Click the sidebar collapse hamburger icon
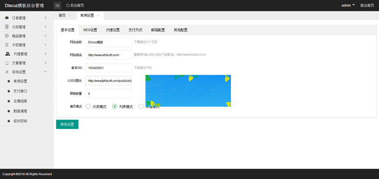Screen dimensions: 379x179 click(57, 5)
